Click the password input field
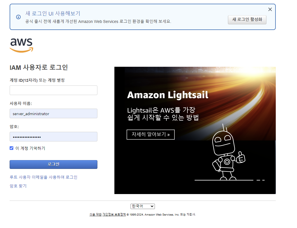Viewport: 297px width, 228px height. [x=54, y=137]
